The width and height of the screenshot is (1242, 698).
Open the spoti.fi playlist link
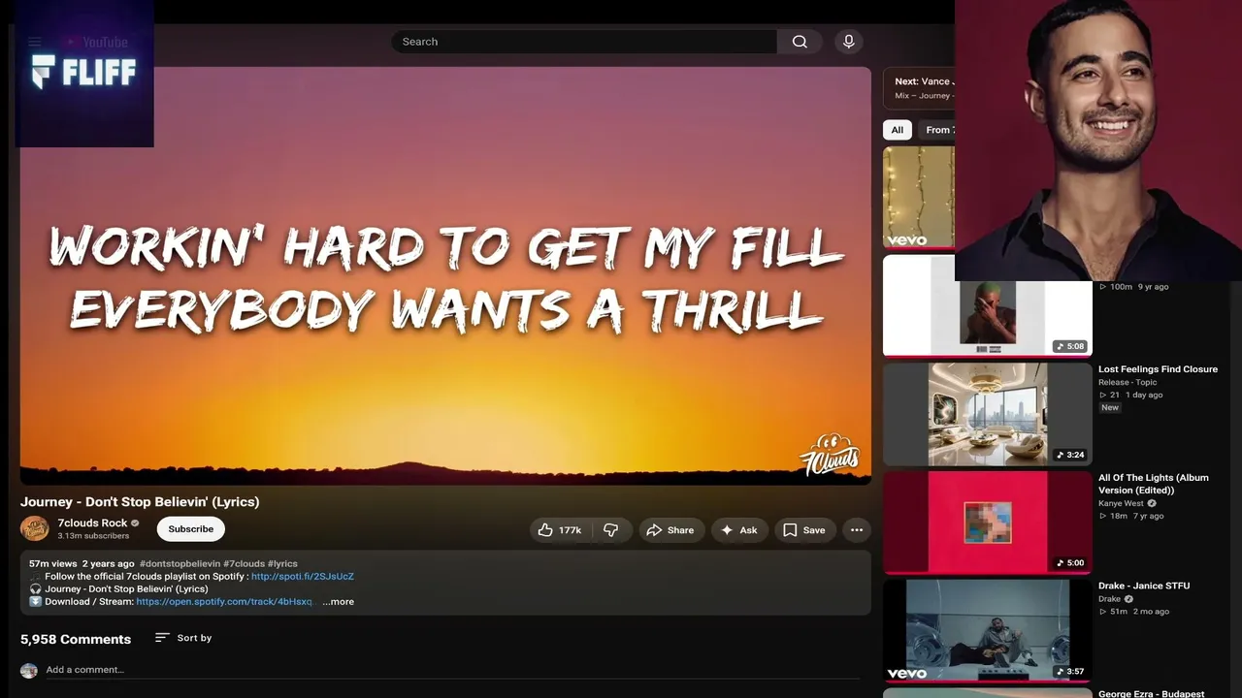(x=303, y=577)
